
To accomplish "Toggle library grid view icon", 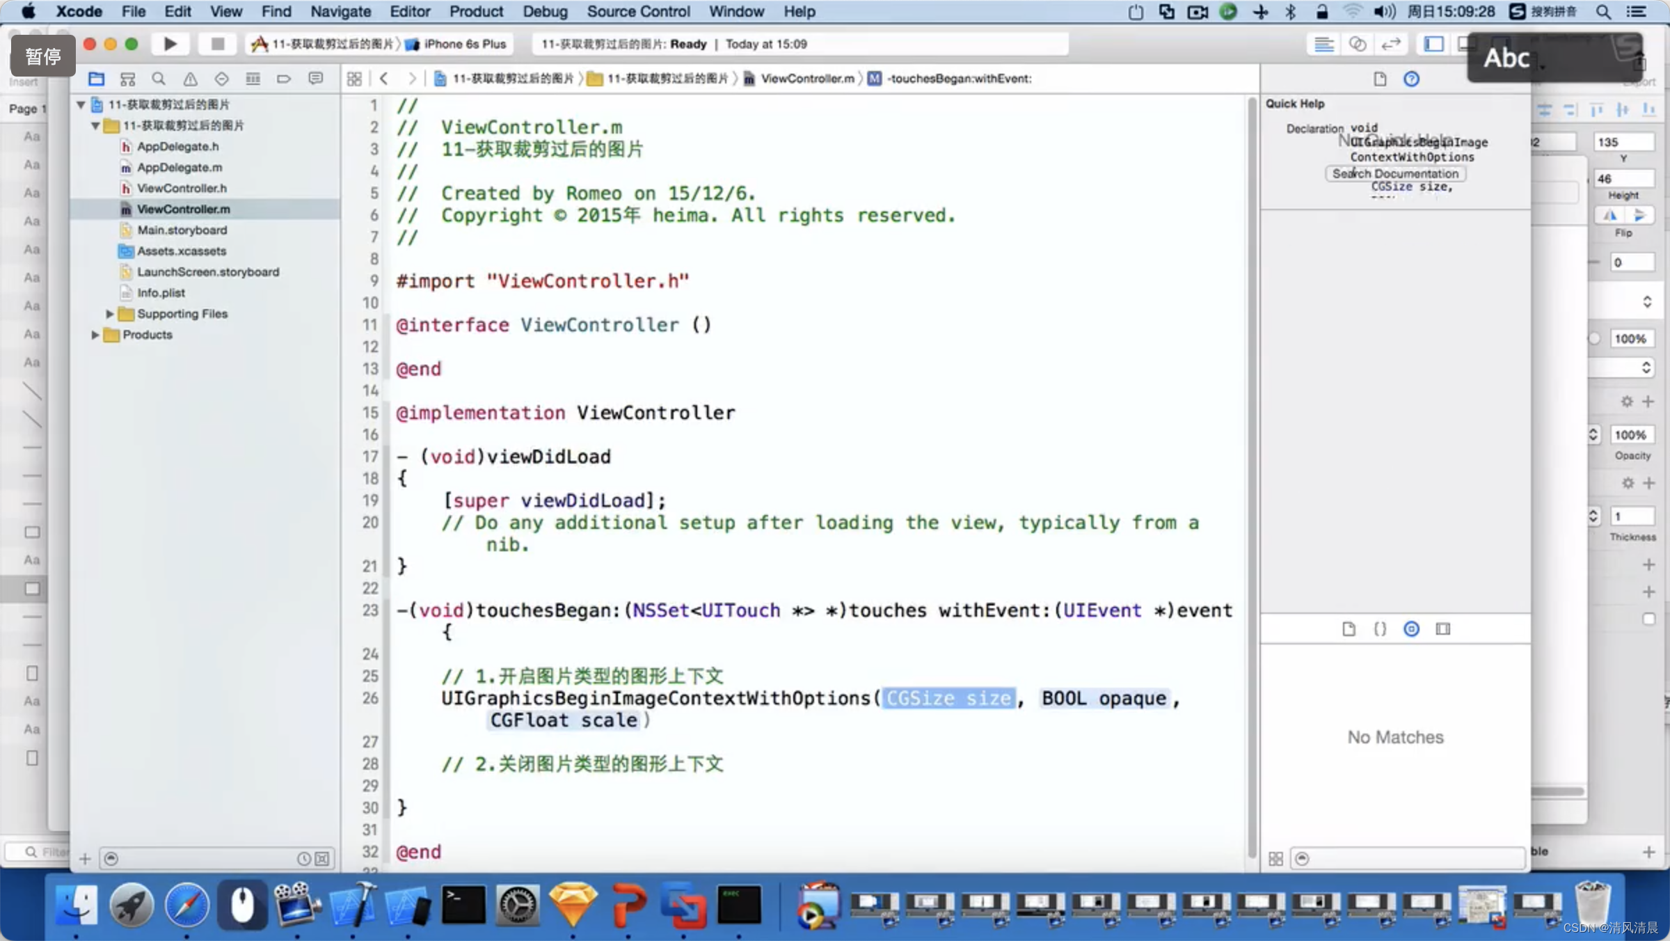I will [1275, 859].
